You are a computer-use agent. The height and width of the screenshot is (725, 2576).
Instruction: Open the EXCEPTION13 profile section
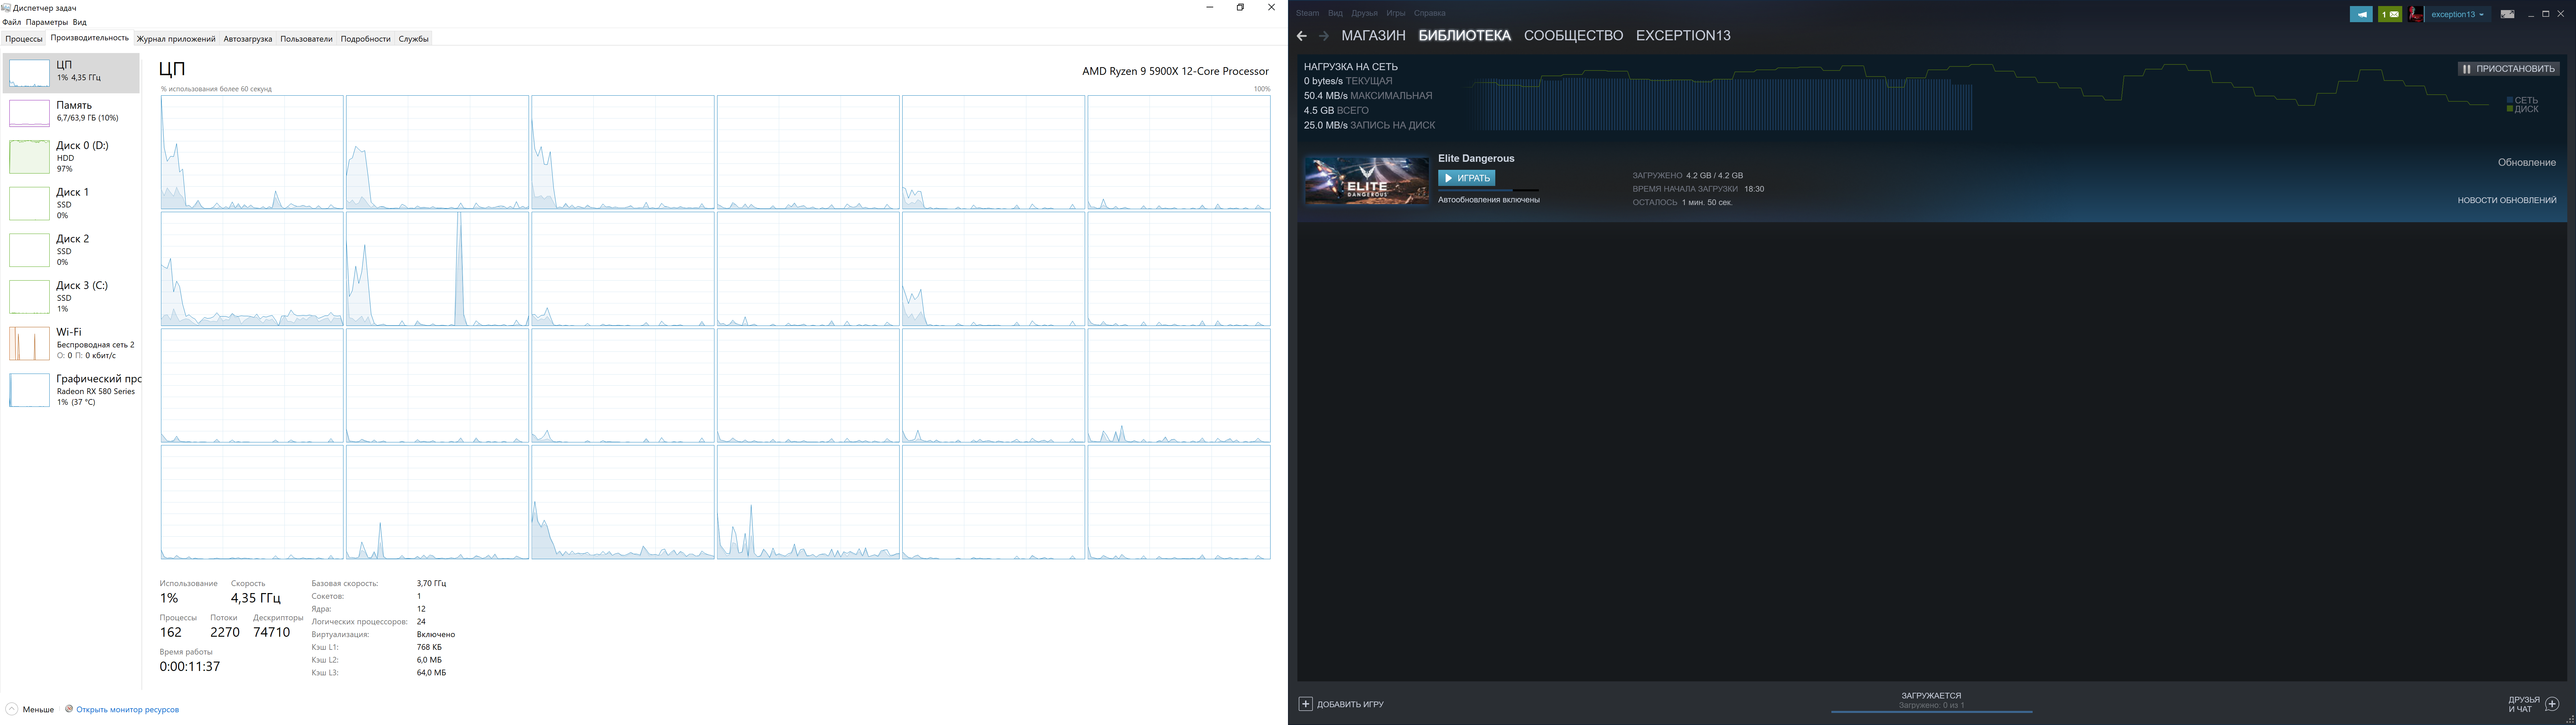click(x=1683, y=36)
